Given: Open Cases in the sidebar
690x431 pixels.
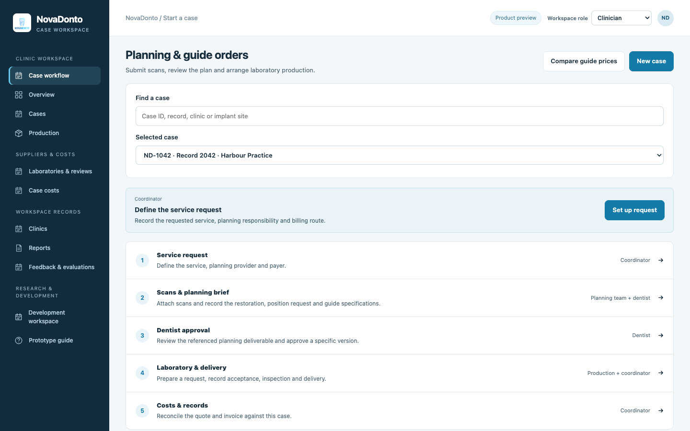Looking at the screenshot, I should click(x=55, y=114).
